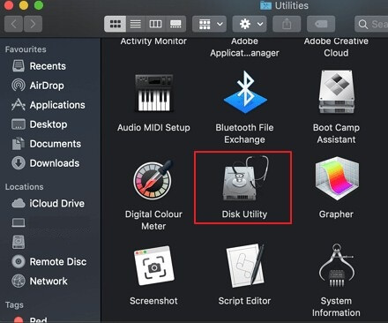The width and height of the screenshot is (388, 323).
Task: Open the Screenshot app icon
Action: 153,266
